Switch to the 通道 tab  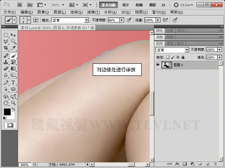(170, 43)
